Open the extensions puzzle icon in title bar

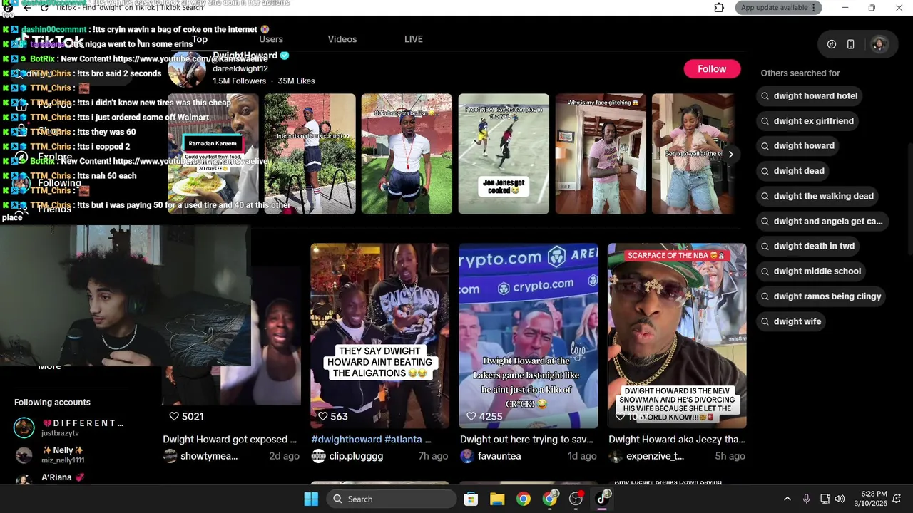click(x=719, y=8)
